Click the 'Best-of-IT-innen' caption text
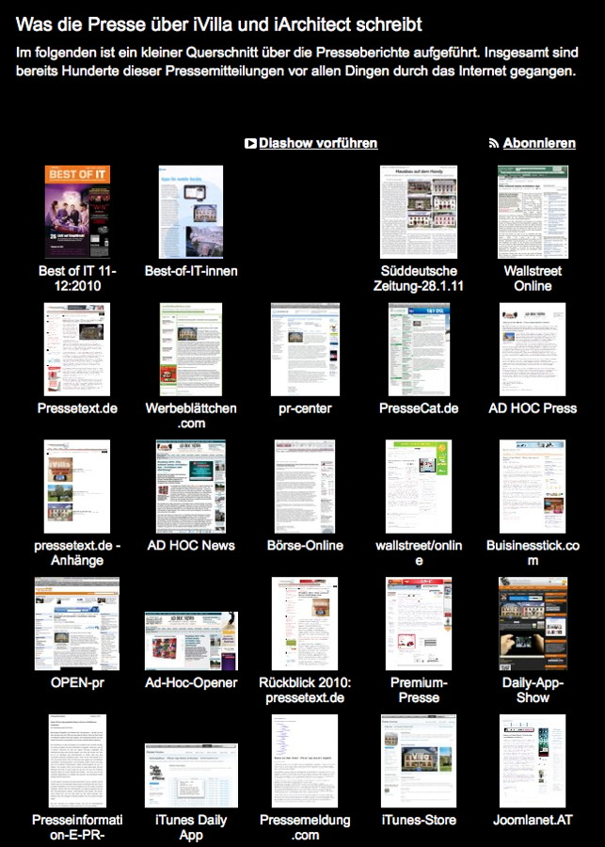605x847 pixels. click(x=191, y=271)
